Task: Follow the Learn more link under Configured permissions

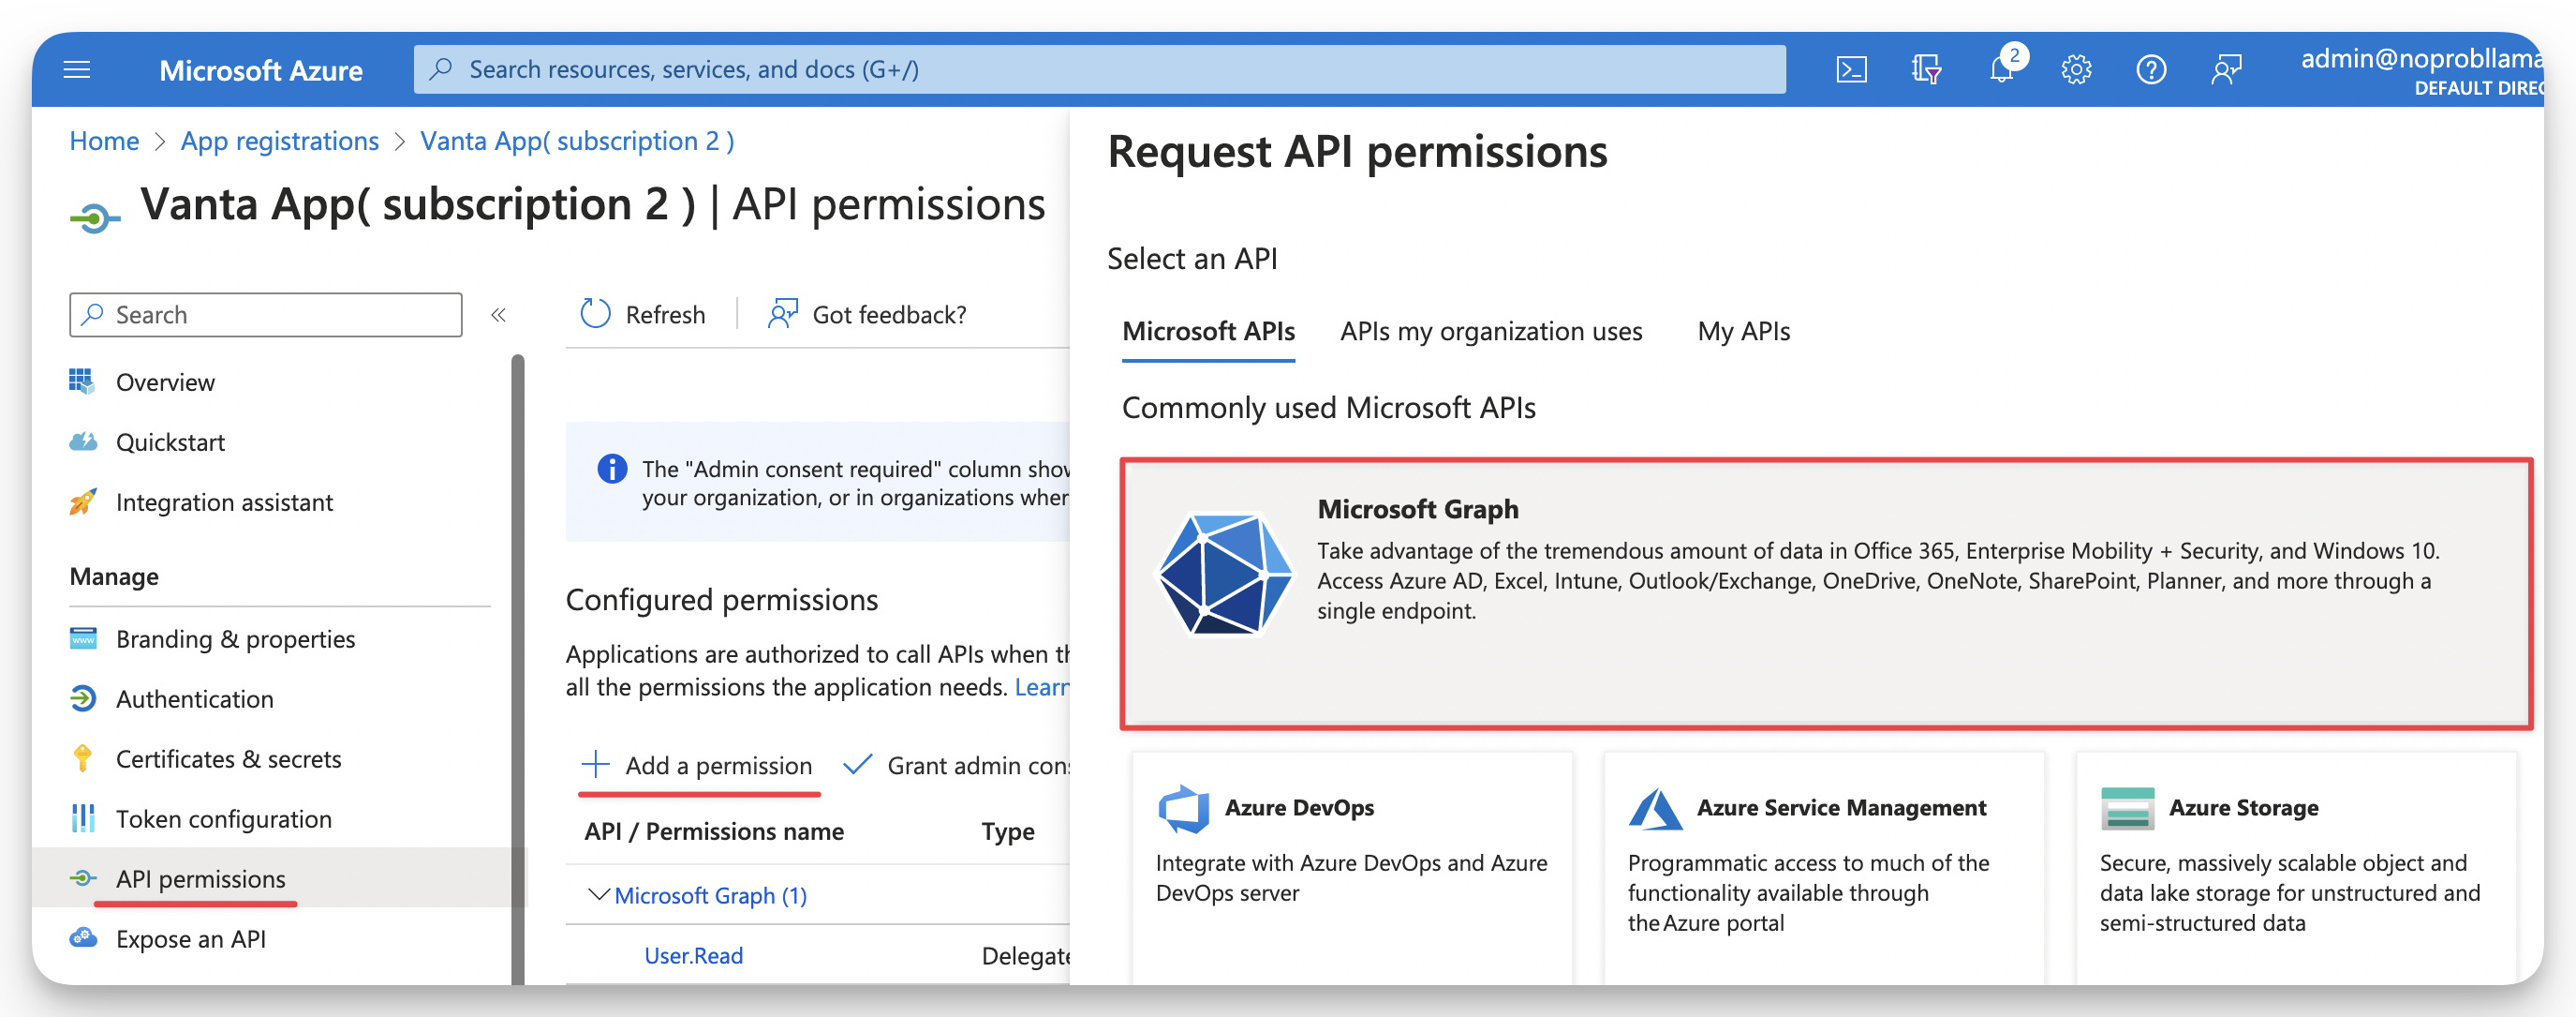Action: pyautogui.click(x=1041, y=687)
